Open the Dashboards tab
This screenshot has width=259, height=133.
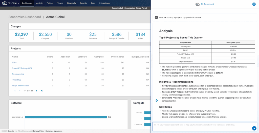(x=27, y=3)
